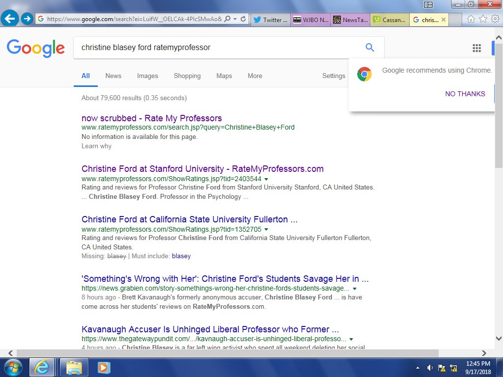Open the More search filters menu

tap(255, 76)
